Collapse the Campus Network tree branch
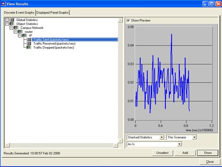222x167 pixels. 11,28
